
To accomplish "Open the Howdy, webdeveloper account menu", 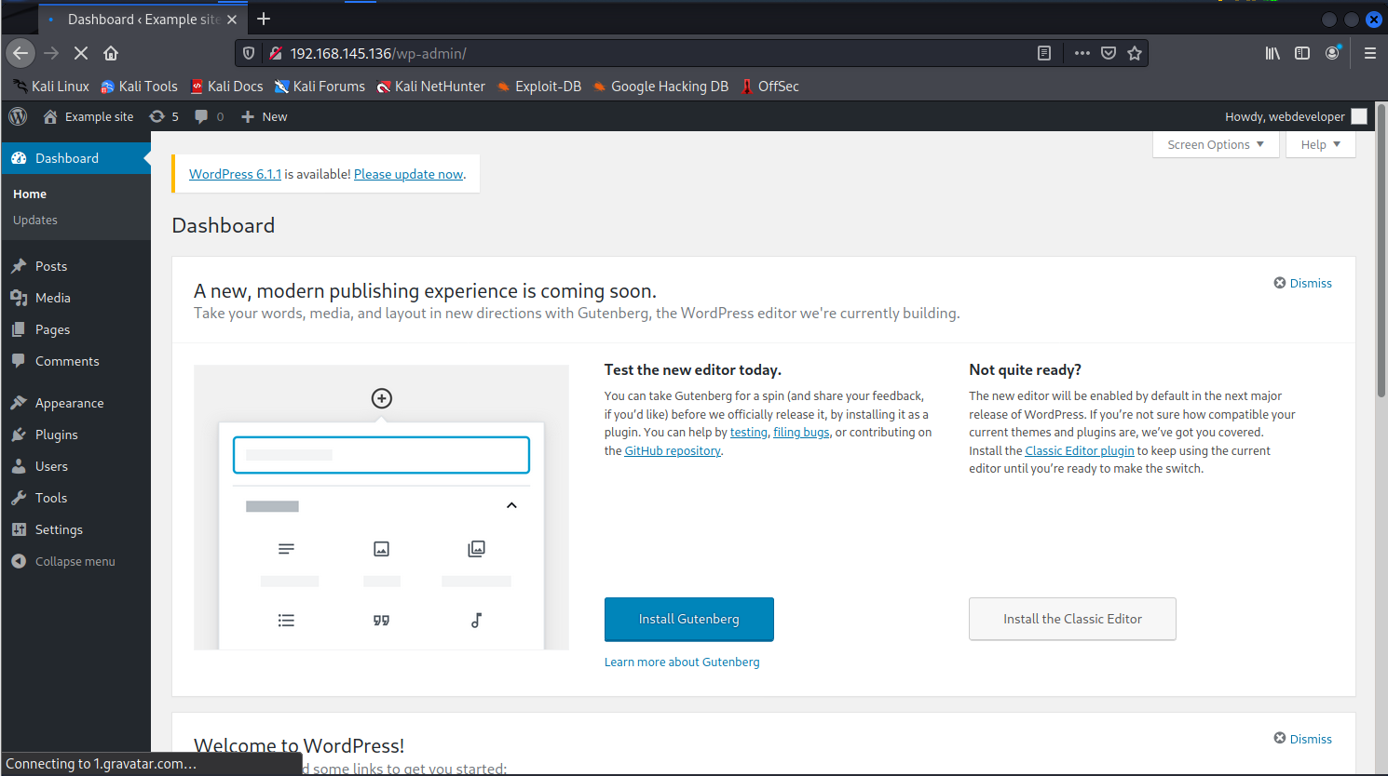I will tap(1296, 116).
